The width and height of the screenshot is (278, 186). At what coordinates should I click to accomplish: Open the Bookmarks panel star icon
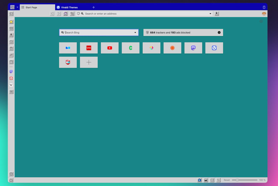click(x=11, y=22)
